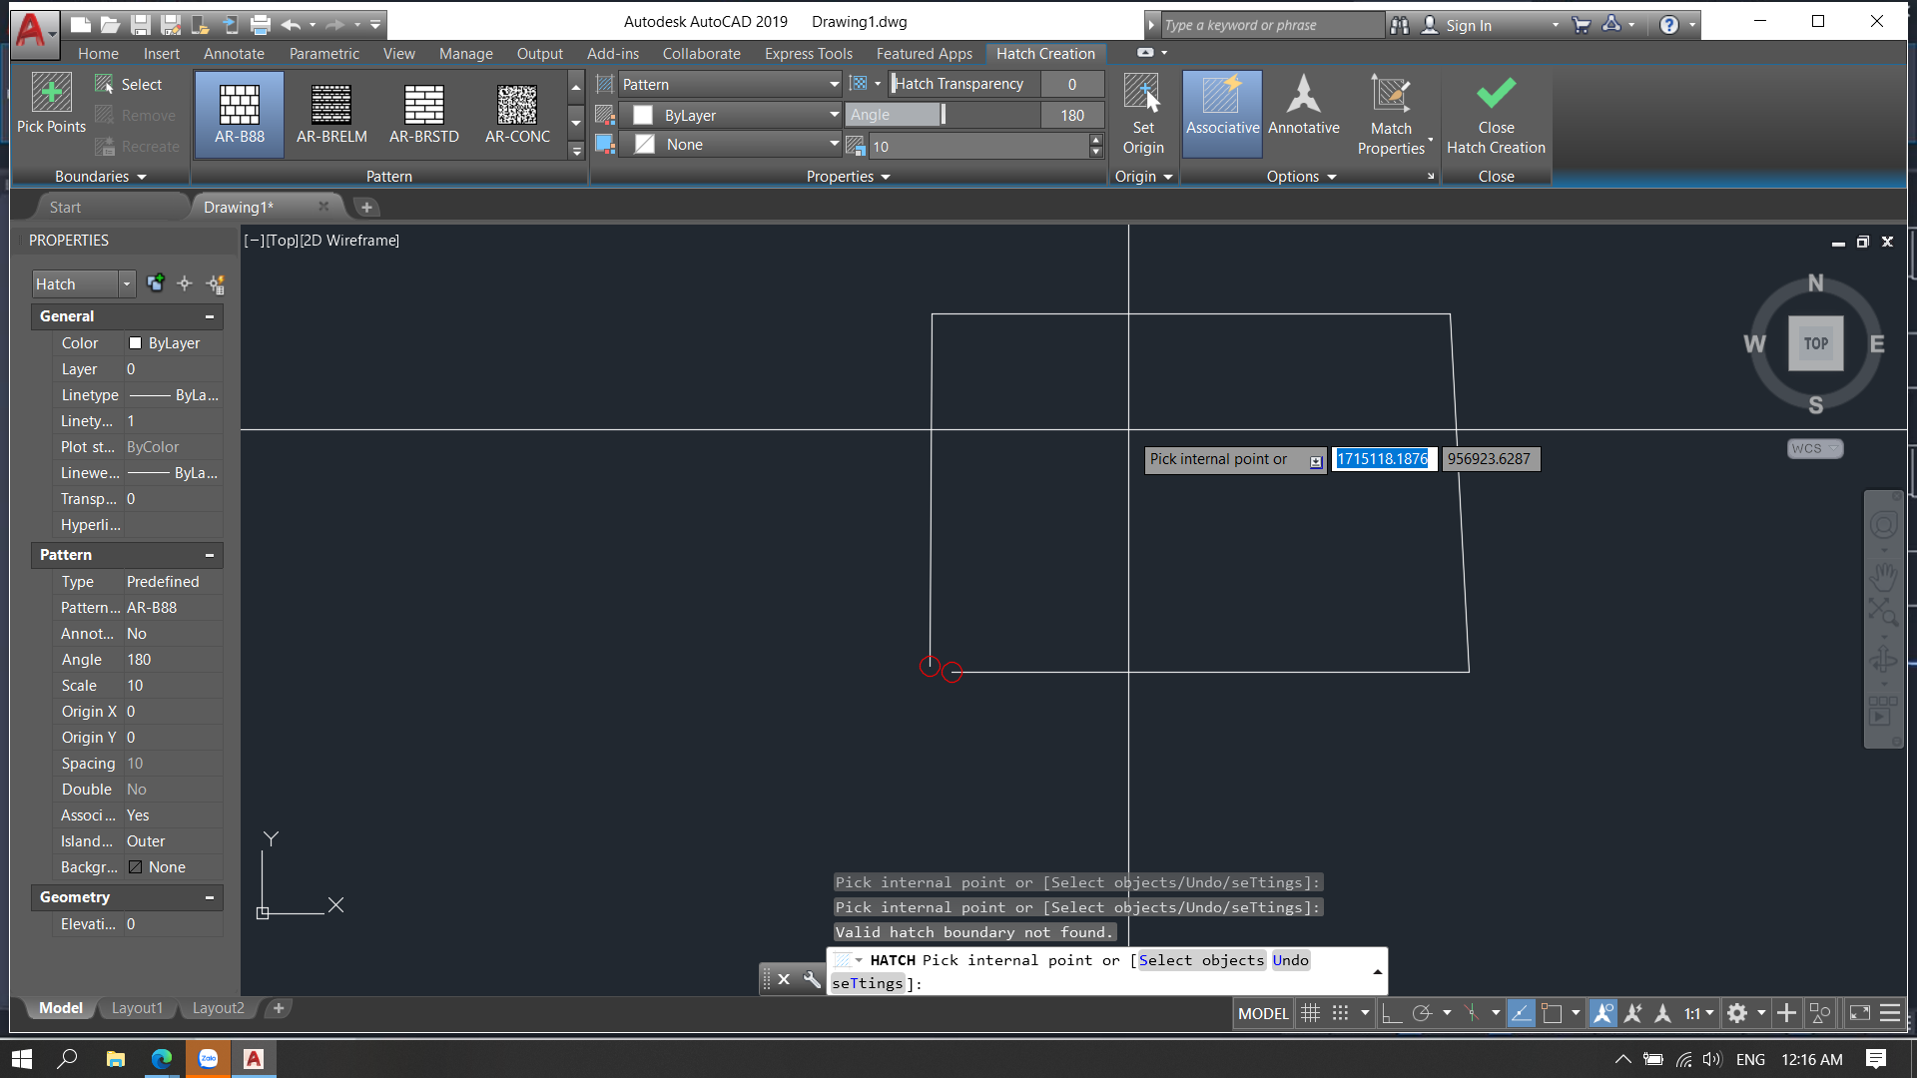
Task: Toggle 2D object snap in status bar
Action: point(1552,1013)
